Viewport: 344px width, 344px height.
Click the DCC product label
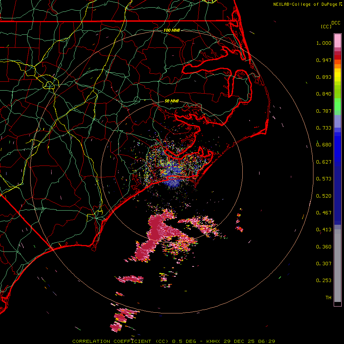pos(336,23)
